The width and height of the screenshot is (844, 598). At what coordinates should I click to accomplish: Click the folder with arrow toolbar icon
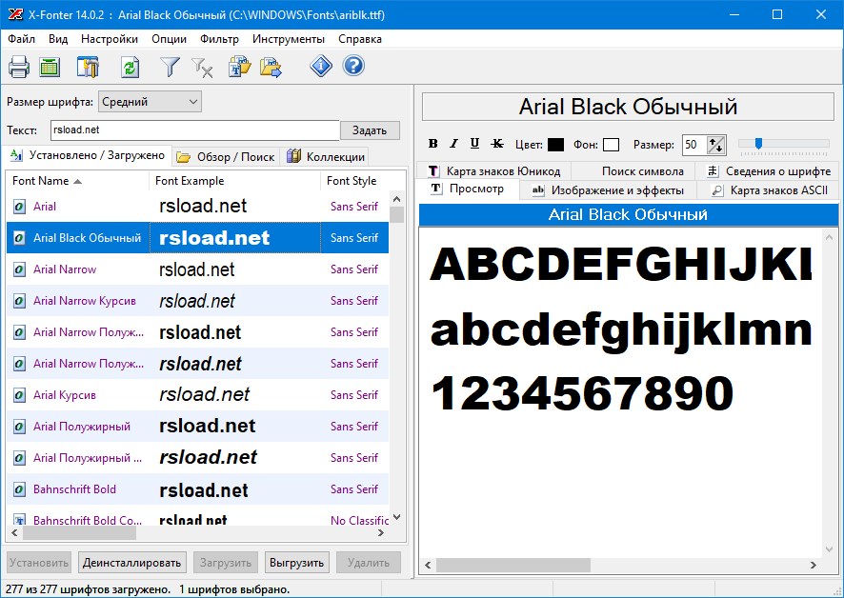[271, 68]
